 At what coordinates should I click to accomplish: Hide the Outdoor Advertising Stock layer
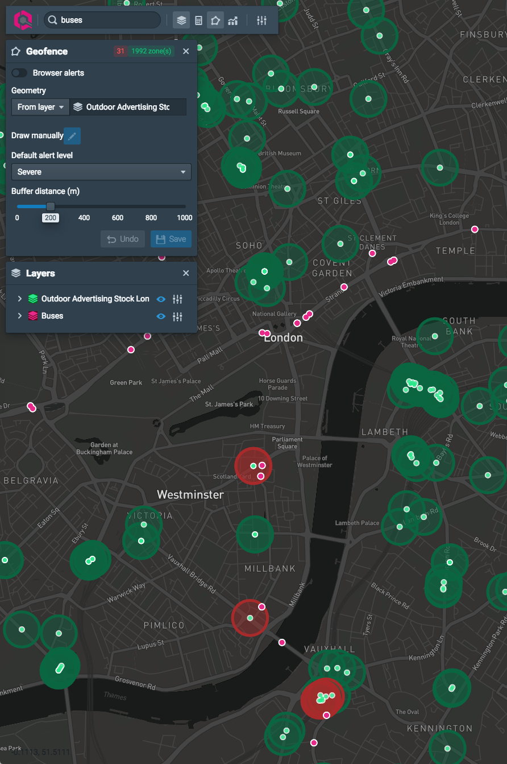point(161,299)
